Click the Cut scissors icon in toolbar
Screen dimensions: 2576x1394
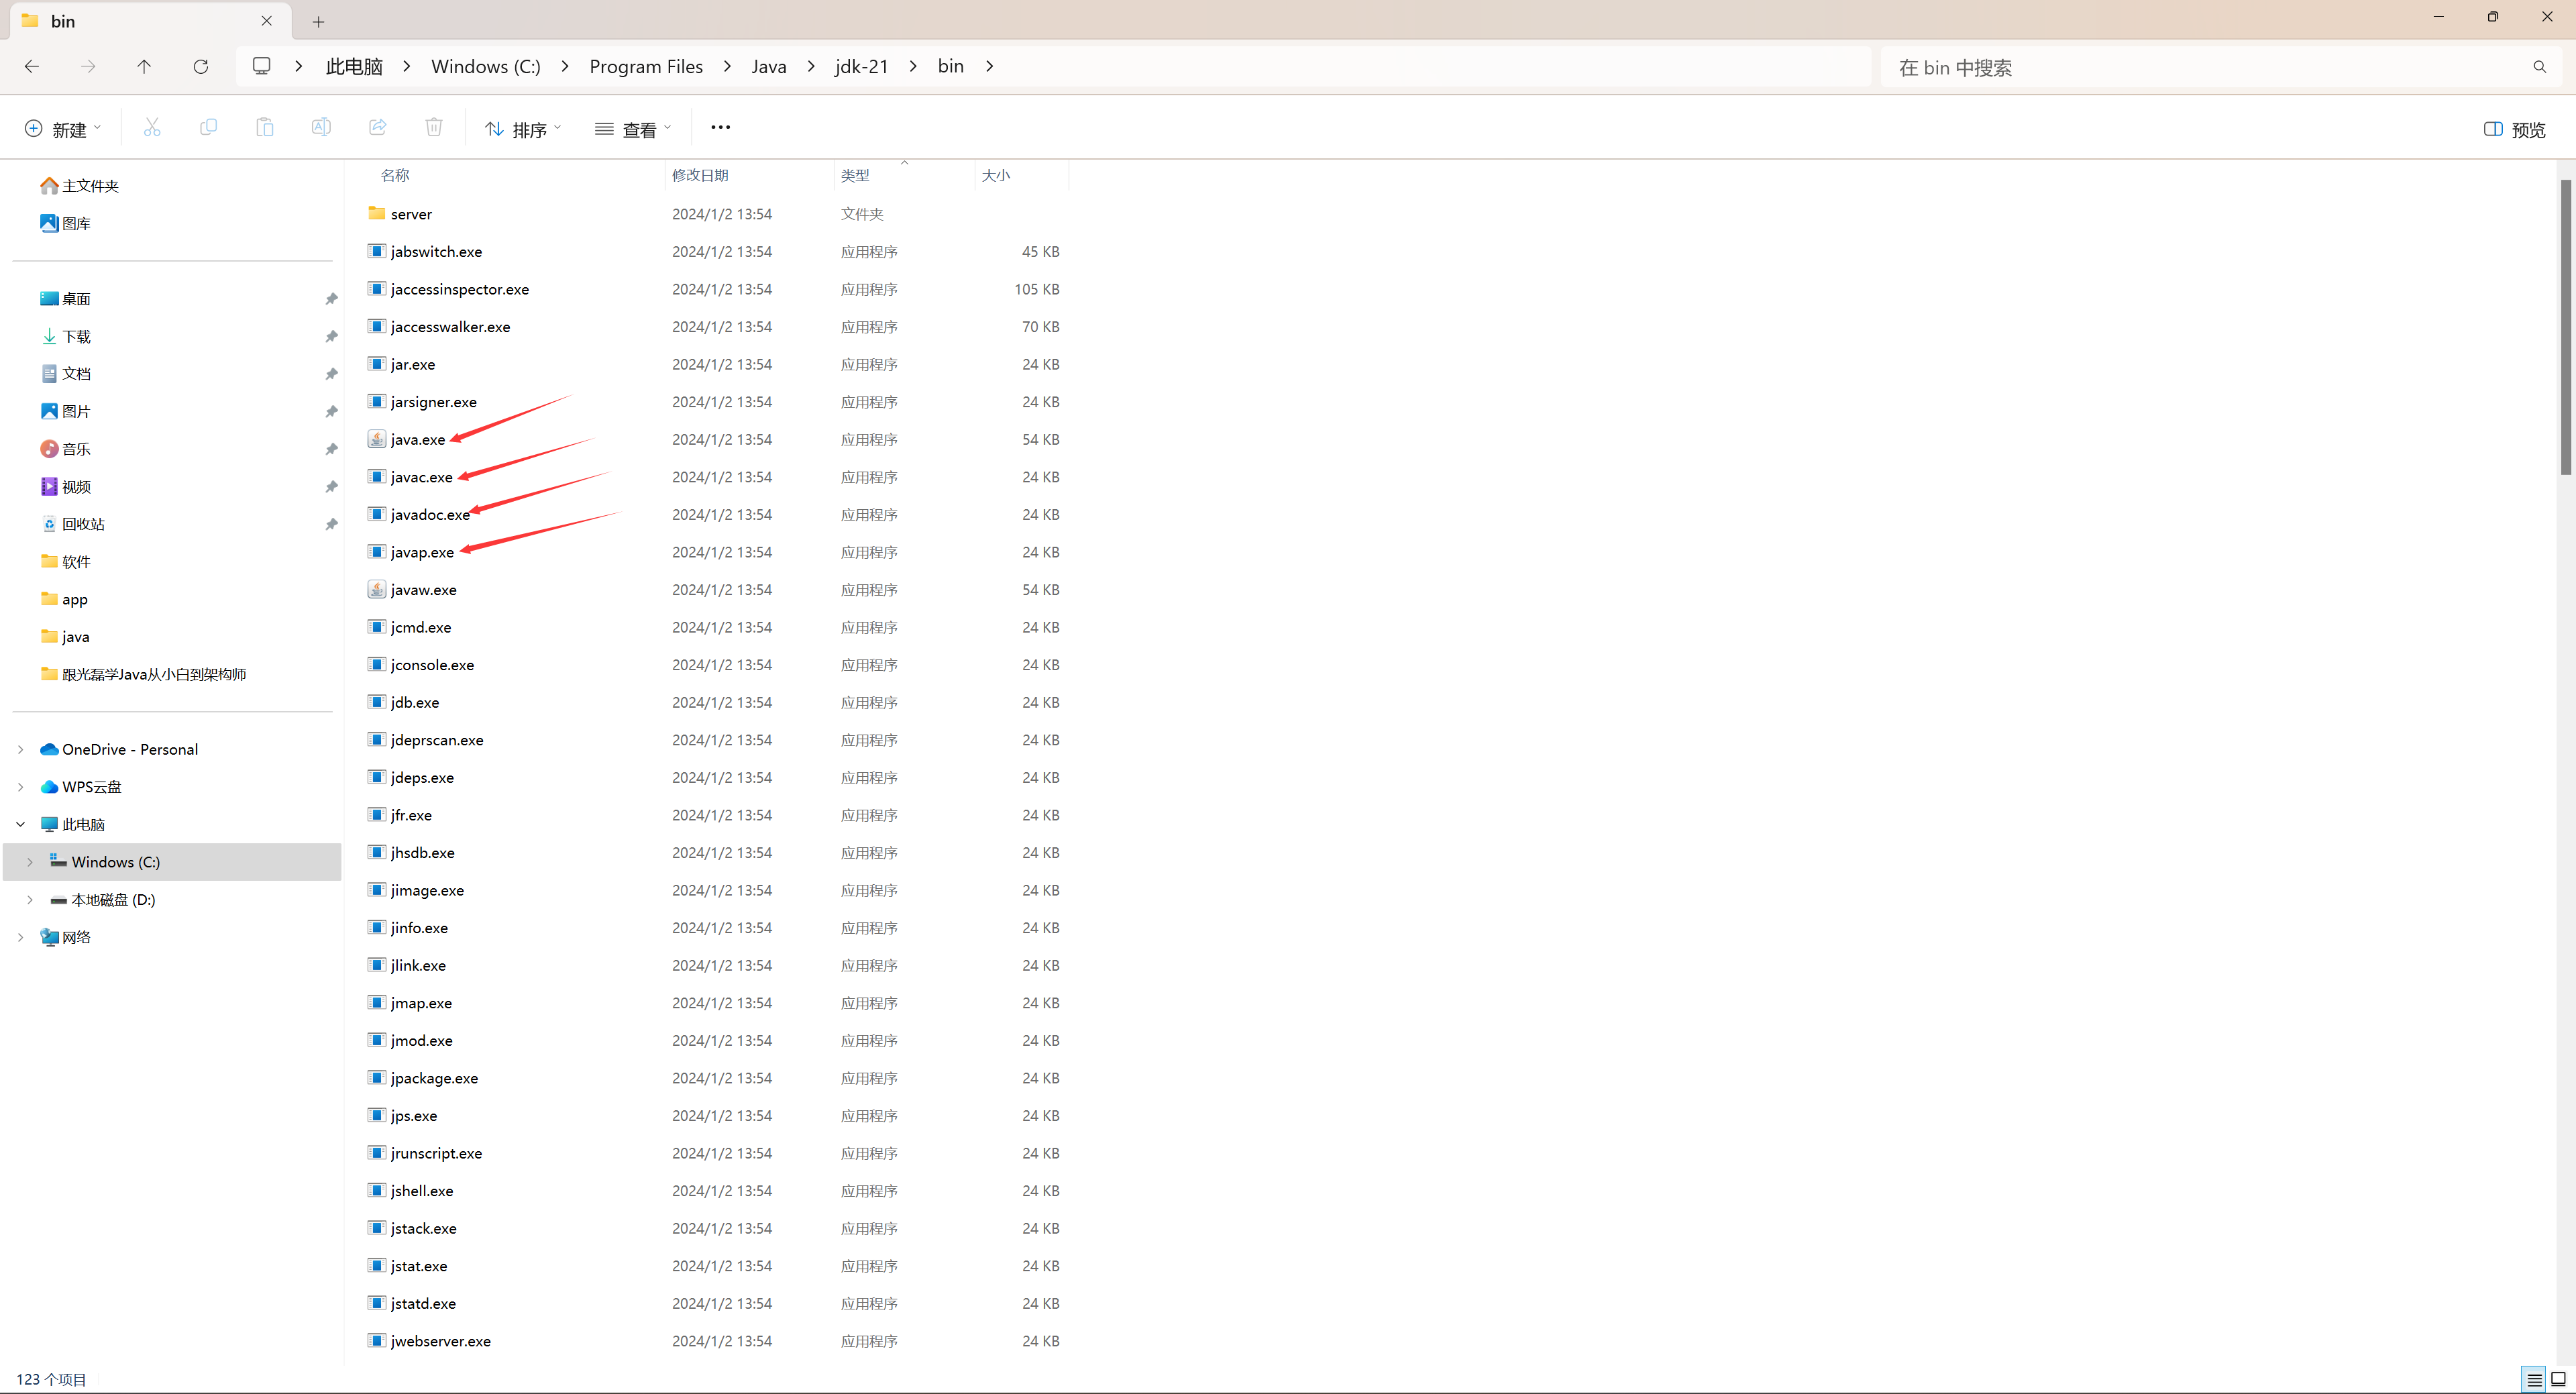click(152, 128)
